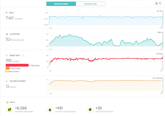Click the steps footprints icon
Screen dimensions: 165x116
[10, 110]
